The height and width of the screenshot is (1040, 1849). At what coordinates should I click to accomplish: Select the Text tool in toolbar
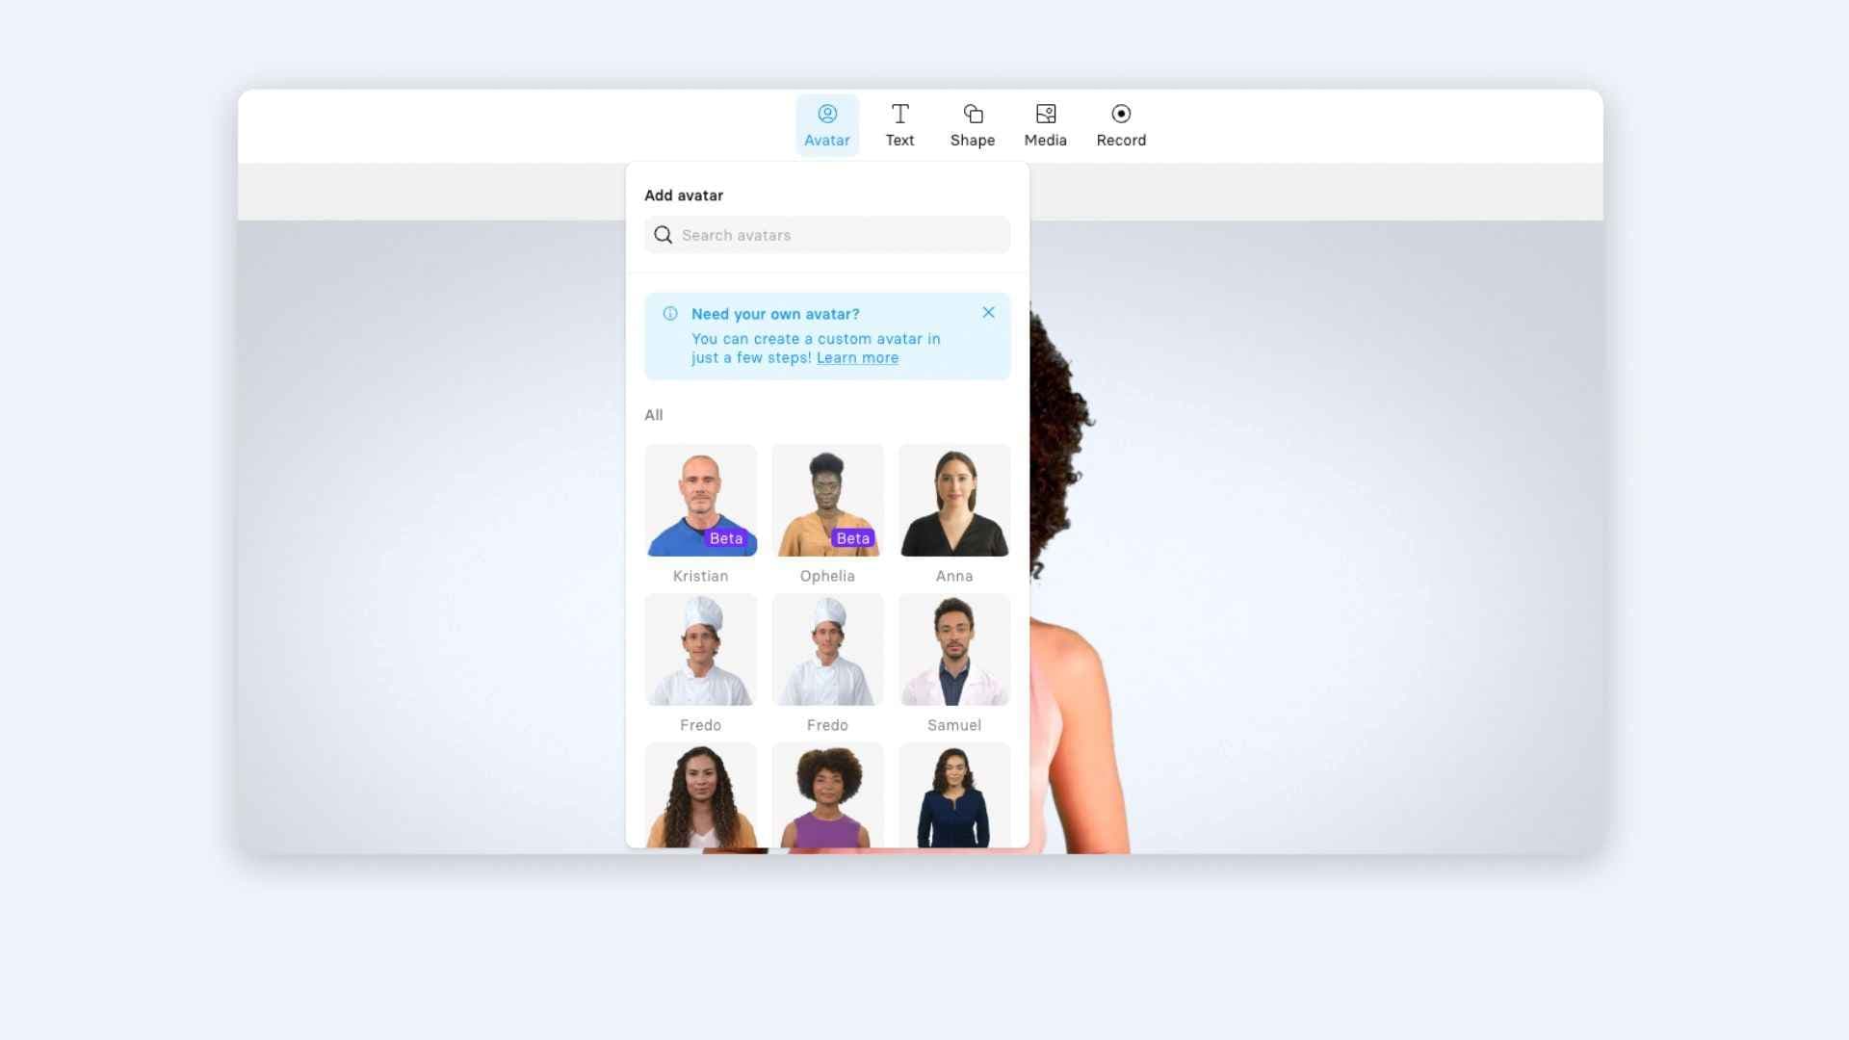point(899,123)
